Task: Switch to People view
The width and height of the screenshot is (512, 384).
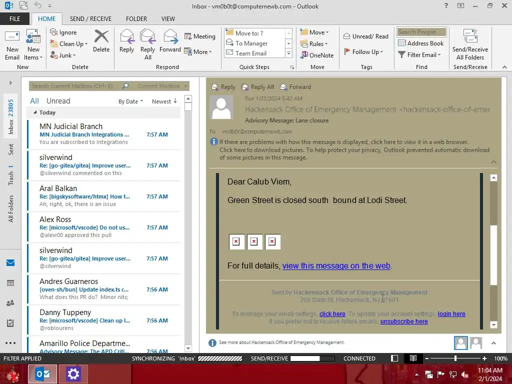Action: coord(10,303)
